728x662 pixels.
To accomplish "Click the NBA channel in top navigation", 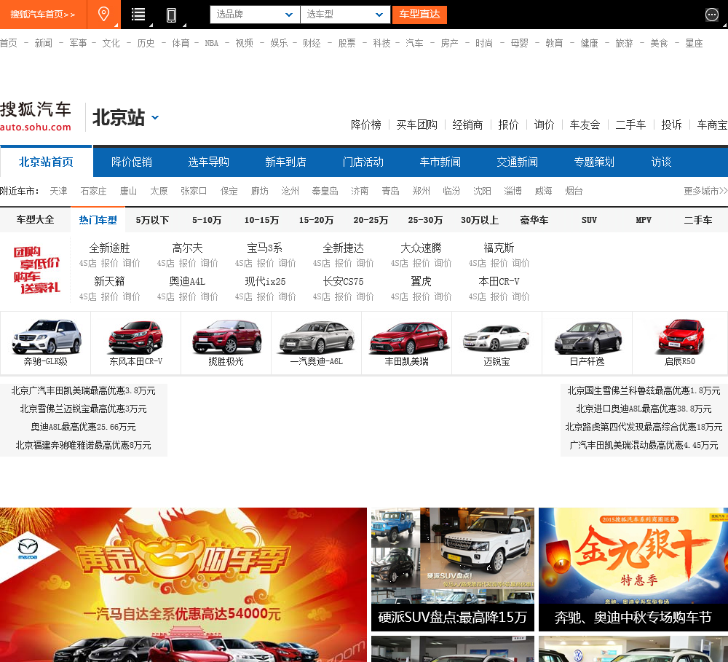I will point(212,43).
